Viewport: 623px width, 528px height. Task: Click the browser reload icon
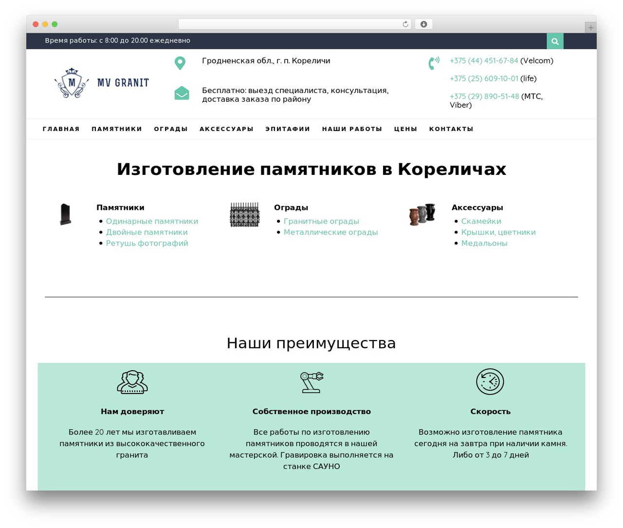pyautogui.click(x=405, y=24)
